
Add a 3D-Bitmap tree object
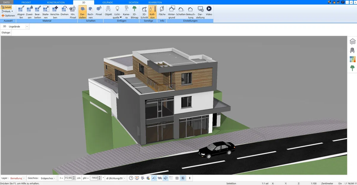tap(135, 12)
